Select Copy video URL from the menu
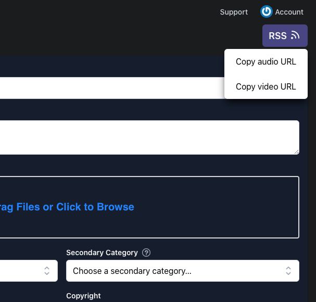This screenshot has width=316, height=302. pos(266,86)
